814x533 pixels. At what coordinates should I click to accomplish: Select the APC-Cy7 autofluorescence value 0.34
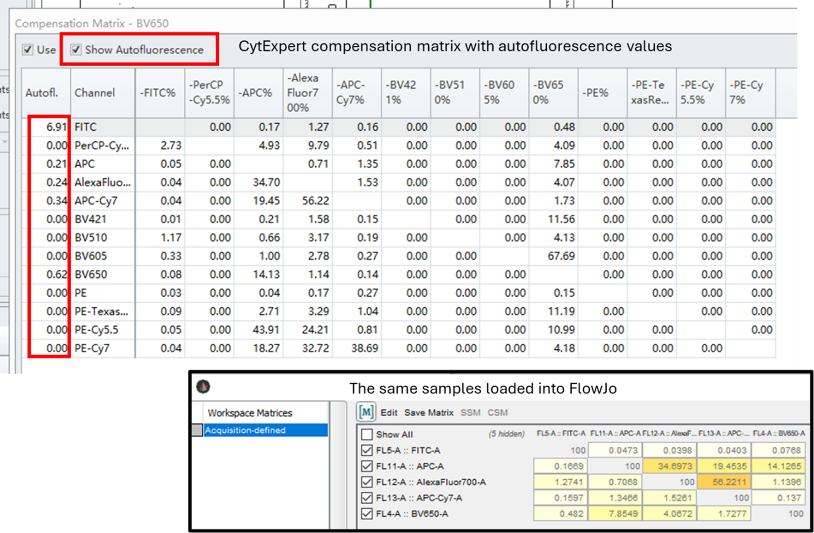click(x=56, y=201)
